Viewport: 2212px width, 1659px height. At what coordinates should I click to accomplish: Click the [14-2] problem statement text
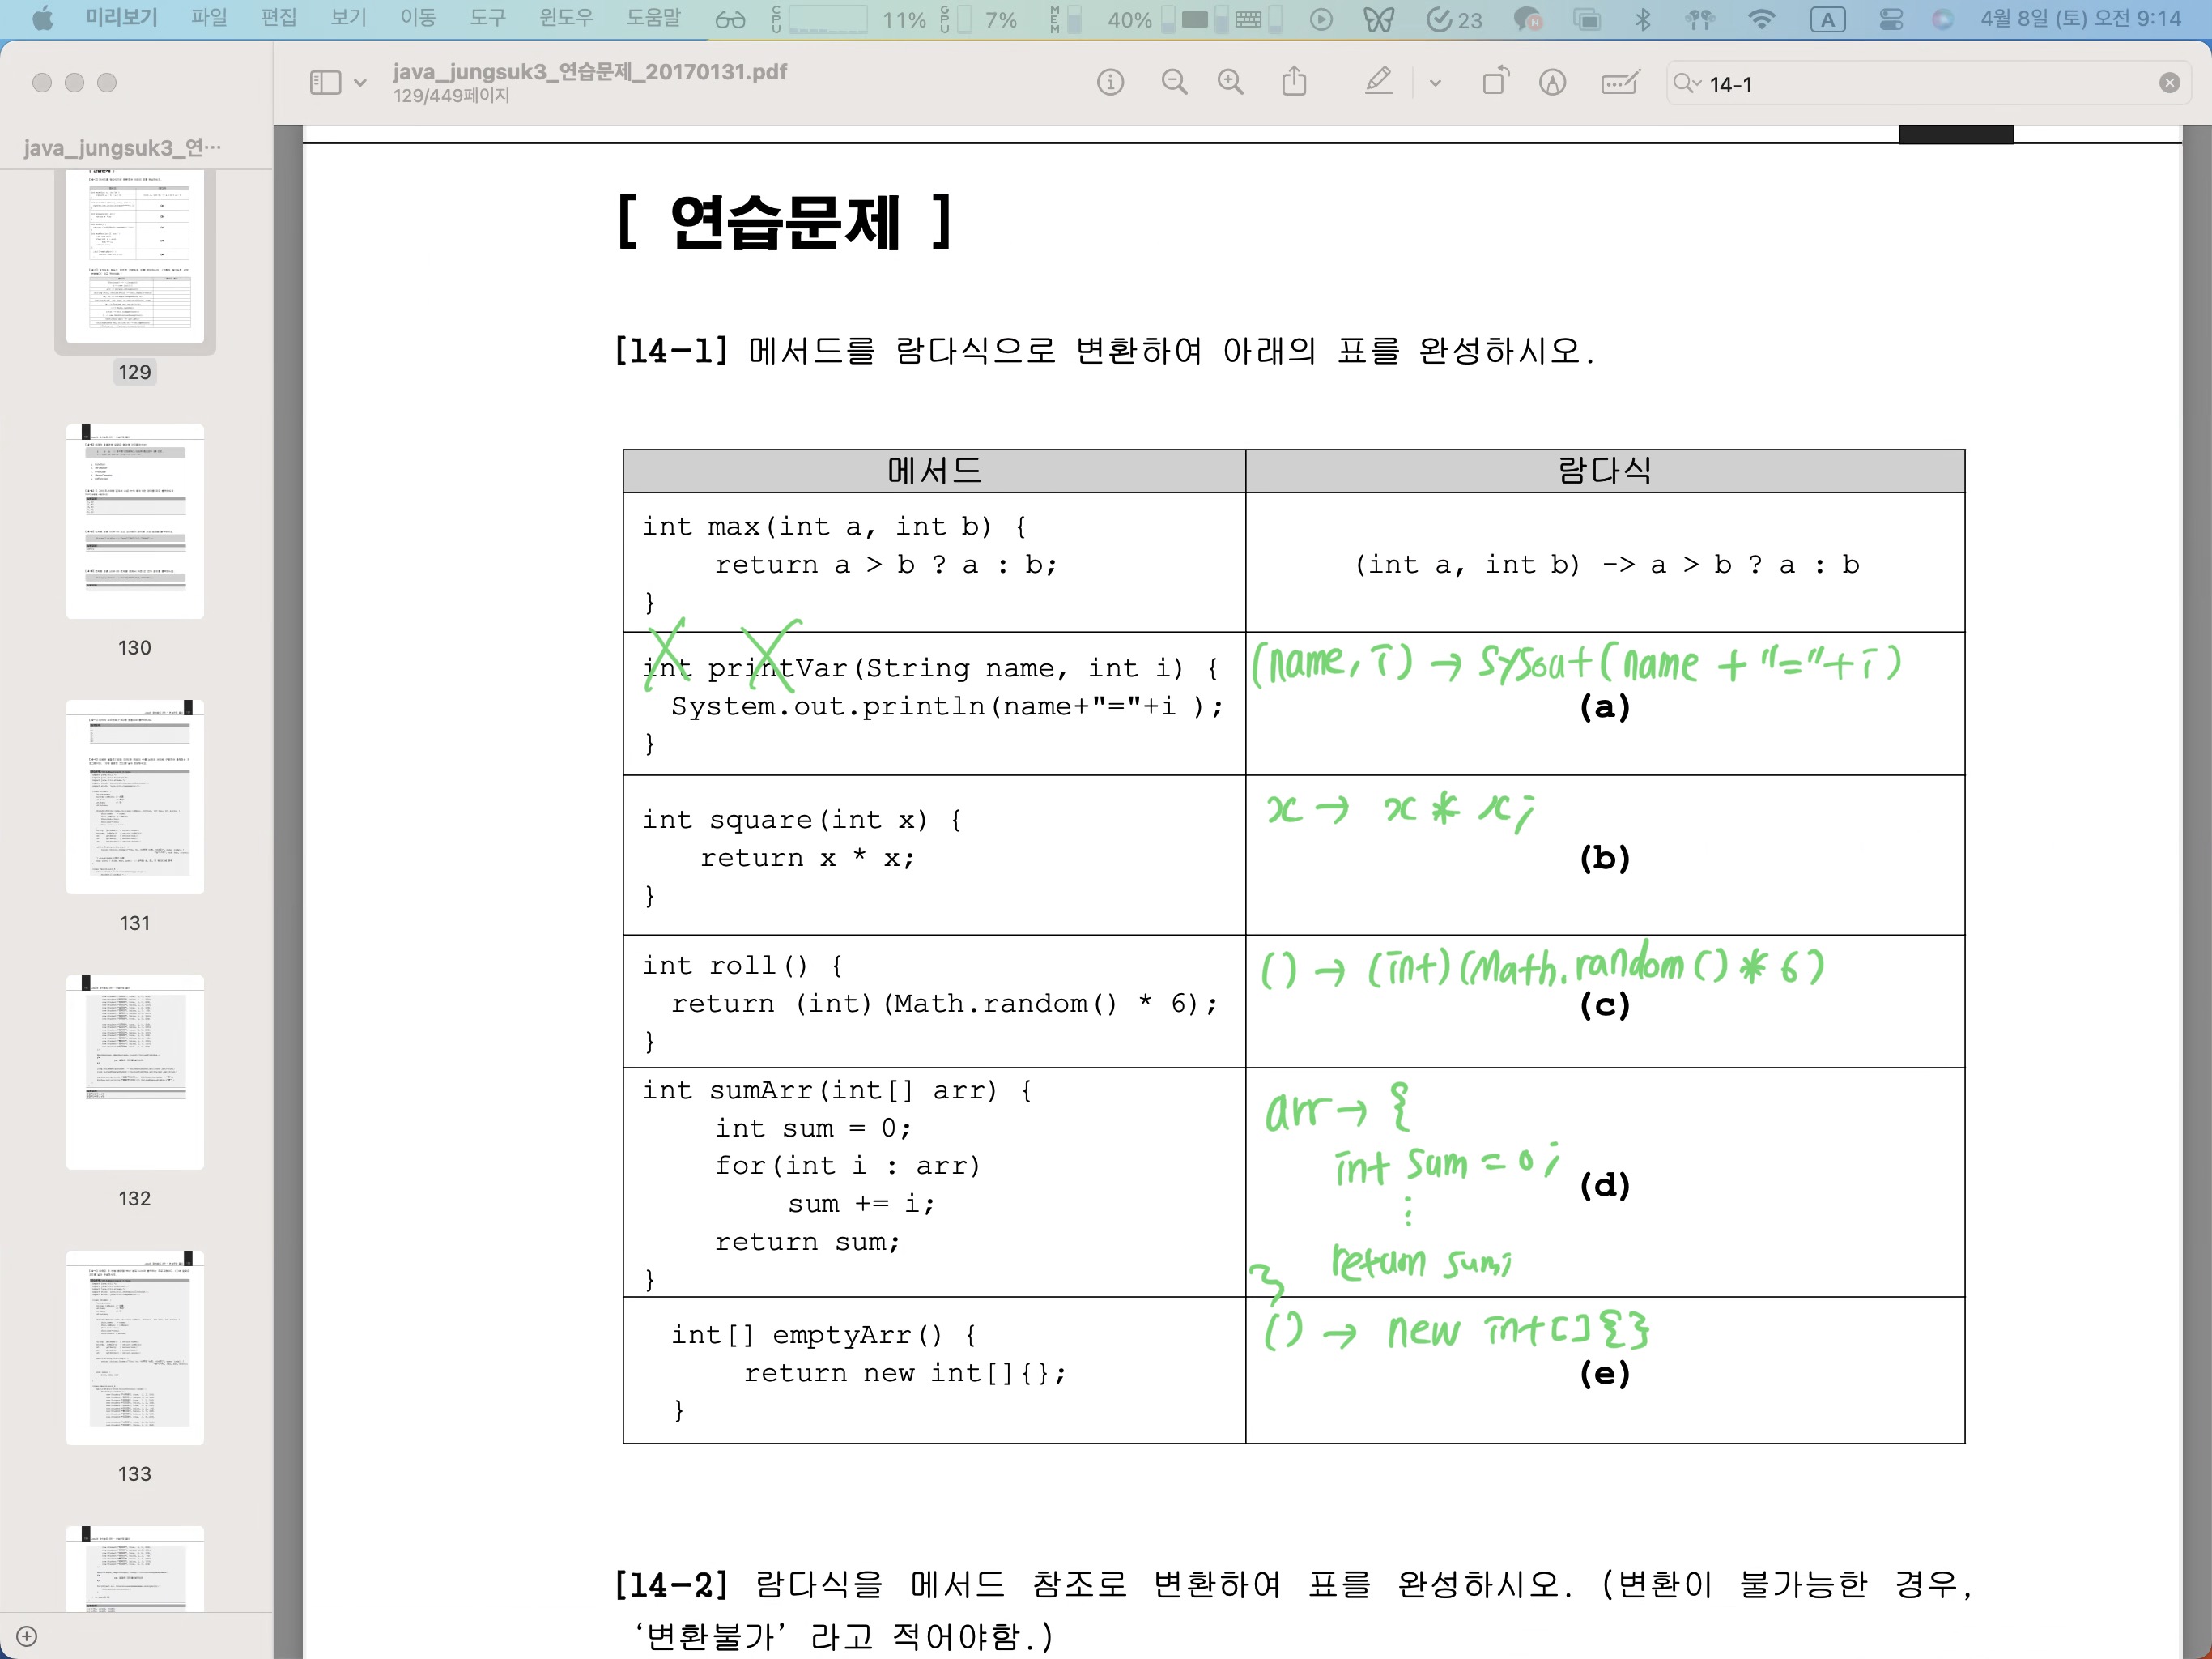pos(1293,1610)
